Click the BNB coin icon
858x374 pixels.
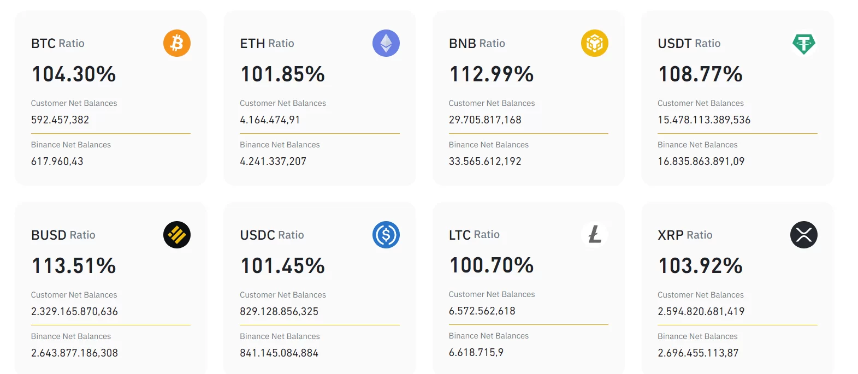click(x=595, y=43)
